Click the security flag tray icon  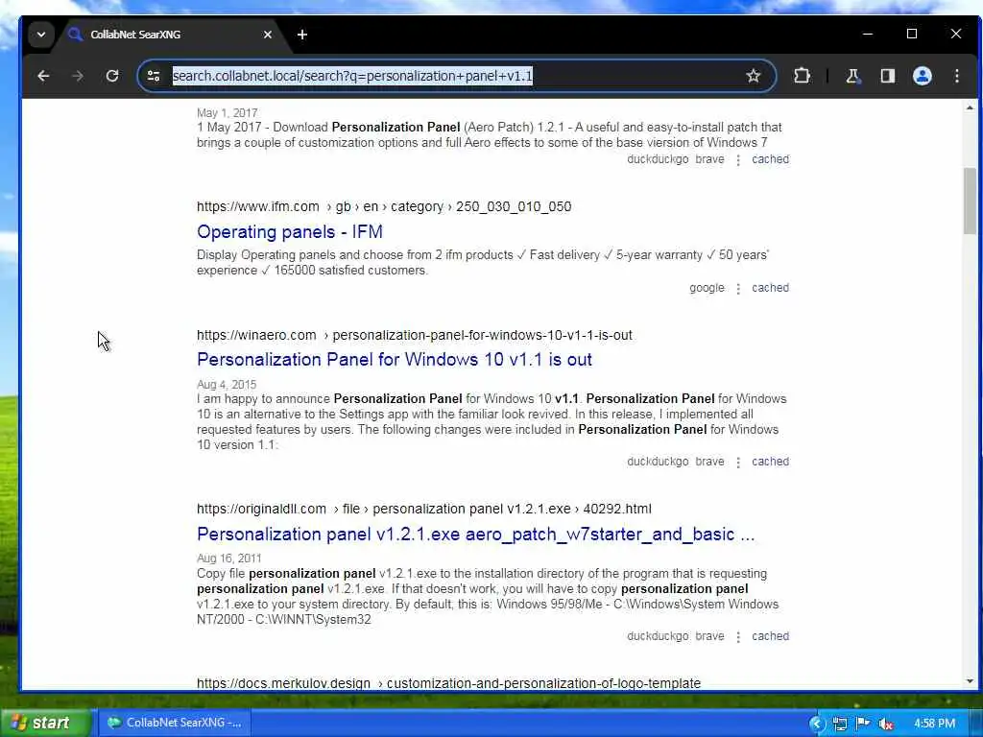pyautogui.click(x=863, y=724)
